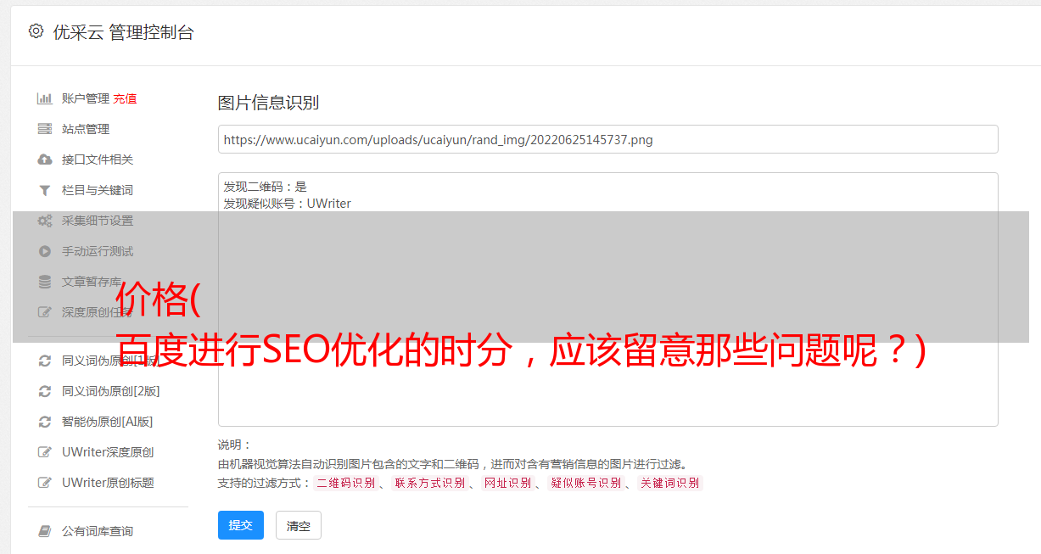Click the image URL input field
The image size is (1041, 554).
(x=607, y=139)
